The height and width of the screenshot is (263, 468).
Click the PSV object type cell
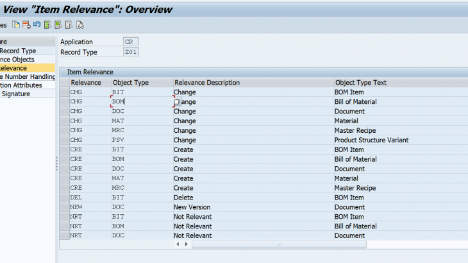click(x=142, y=140)
